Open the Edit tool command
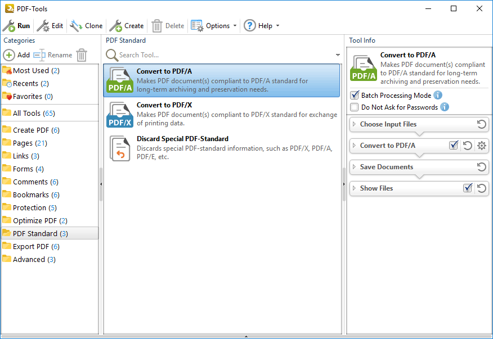This screenshot has width=493, height=339. [50, 26]
